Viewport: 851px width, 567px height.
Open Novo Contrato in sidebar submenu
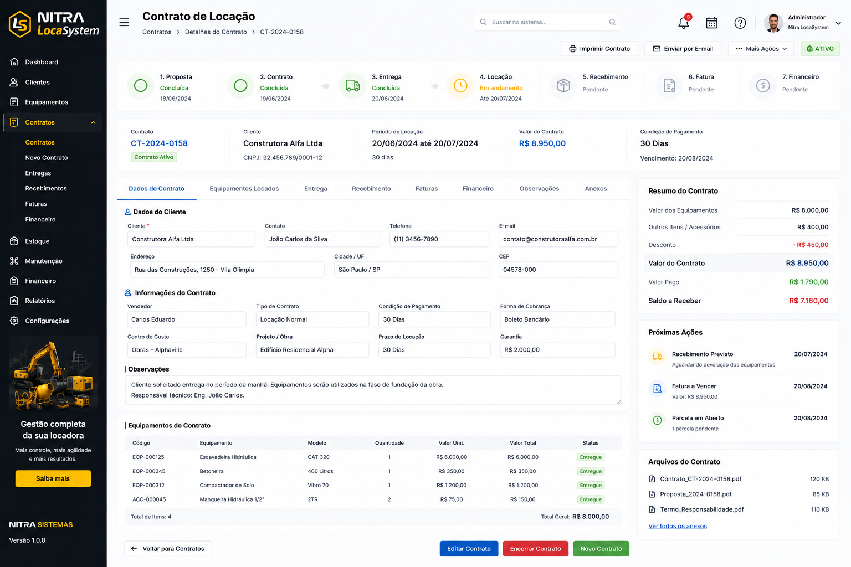click(x=47, y=158)
